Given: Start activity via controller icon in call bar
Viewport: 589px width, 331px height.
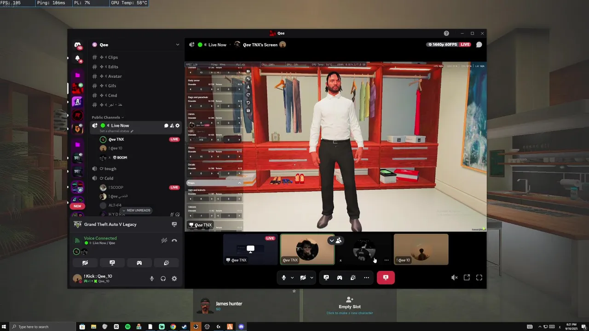Looking at the screenshot, I should click(340, 278).
